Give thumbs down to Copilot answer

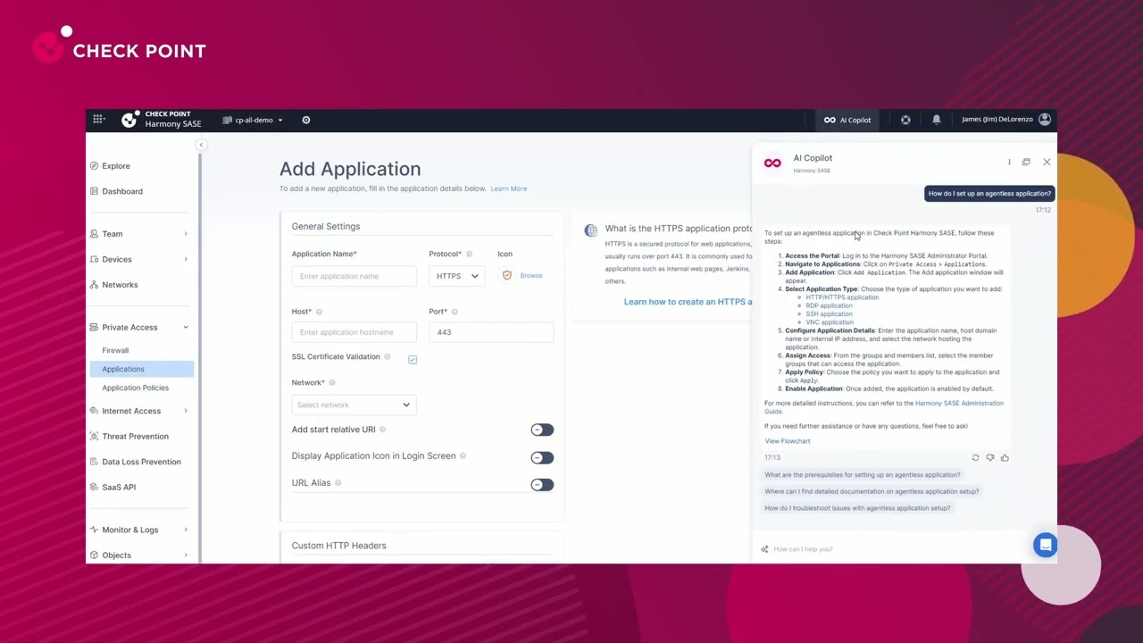(989, 457)
